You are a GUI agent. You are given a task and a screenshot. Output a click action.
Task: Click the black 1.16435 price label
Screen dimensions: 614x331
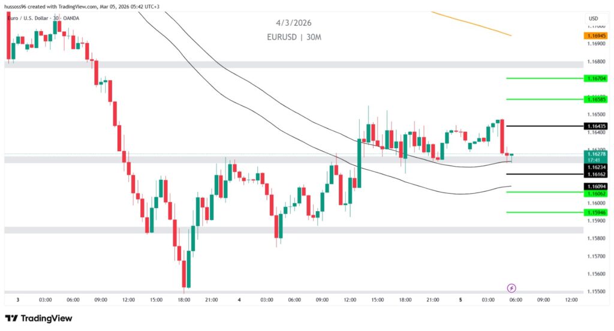597,126
